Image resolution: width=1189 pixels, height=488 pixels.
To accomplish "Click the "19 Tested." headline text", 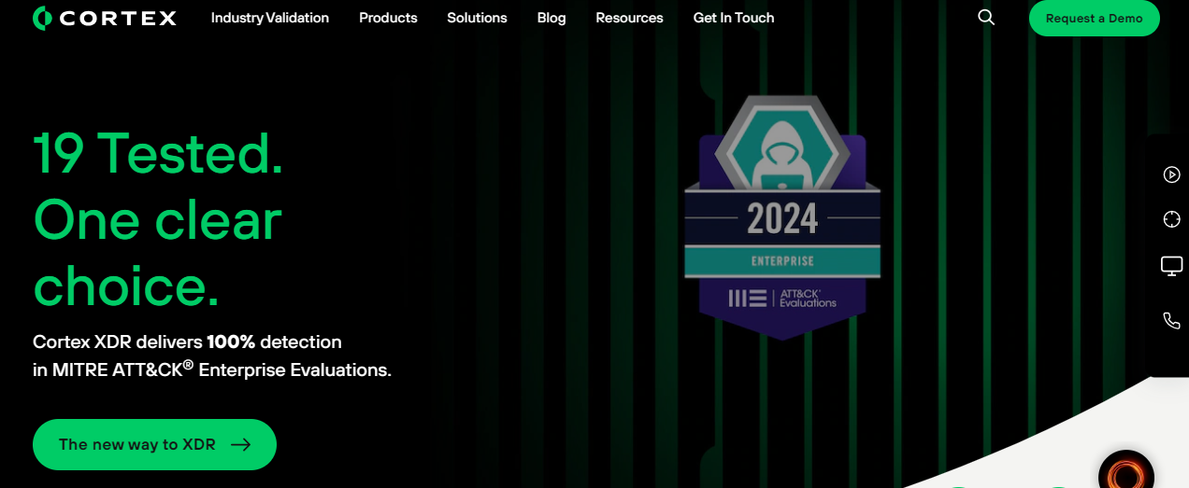I will point(158,153).
